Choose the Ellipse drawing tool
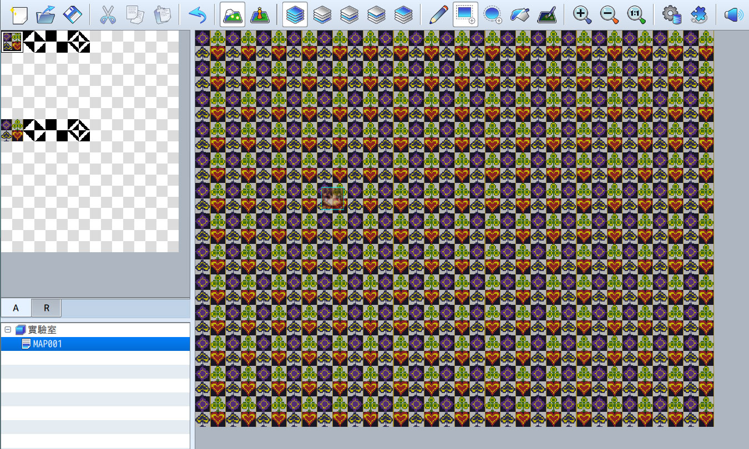Viewport: 749px width, 449px height. 493,15
